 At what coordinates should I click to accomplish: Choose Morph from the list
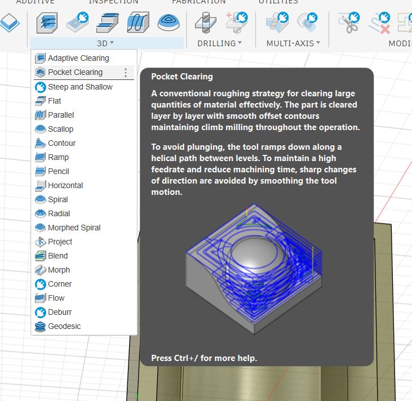tap(83, 270)
